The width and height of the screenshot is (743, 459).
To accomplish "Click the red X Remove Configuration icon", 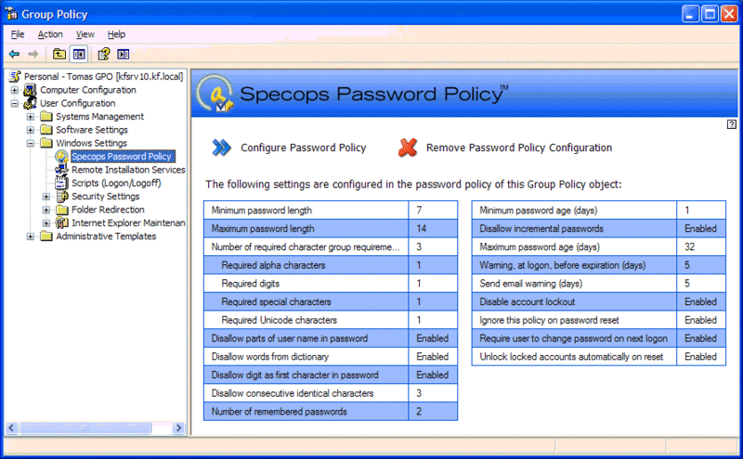I will 408,147.
